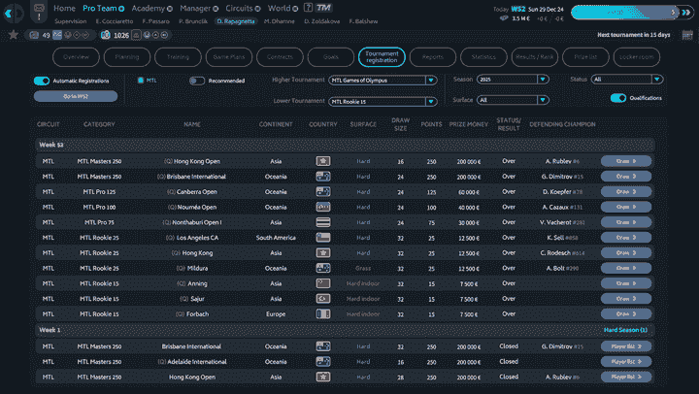
Task: Click the Thailand flag for Nonthaburi Open
Action: (x=323, y=222)
